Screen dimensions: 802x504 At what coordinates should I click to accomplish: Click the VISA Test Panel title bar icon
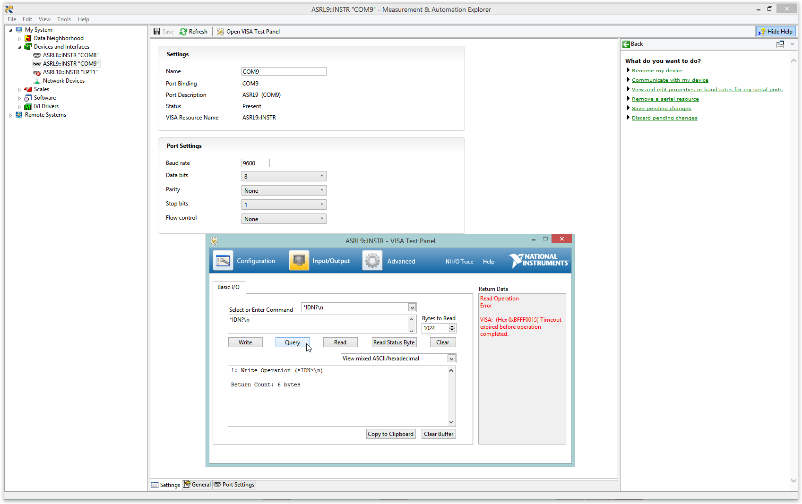pos(214,241)
